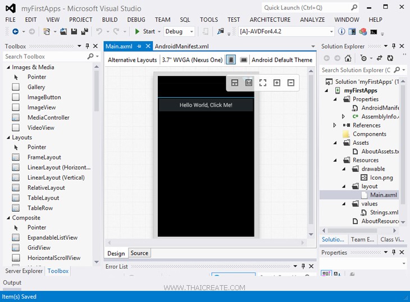410x302 pixels.
Task: Start debugging with the green Start button
Action: point(145,31)
